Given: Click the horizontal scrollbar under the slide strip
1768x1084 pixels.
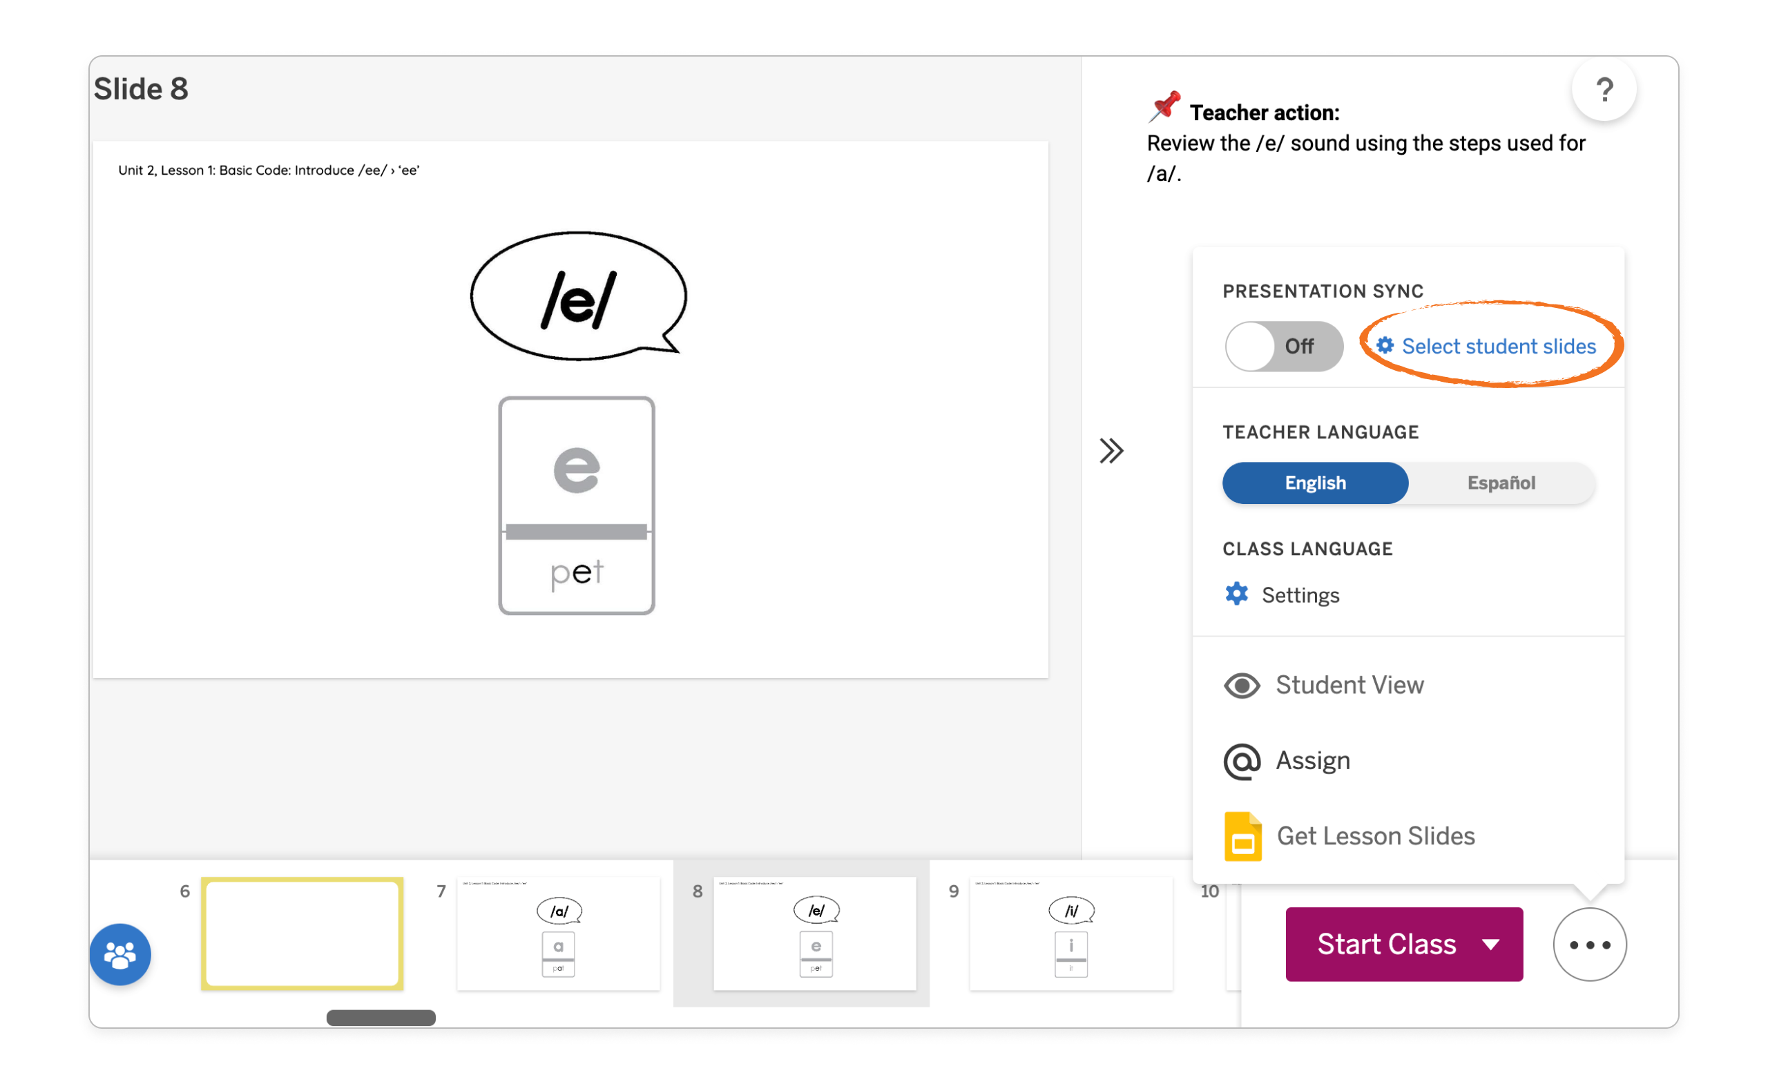Looking at the screenshot, I should (x=381, y=1017).
